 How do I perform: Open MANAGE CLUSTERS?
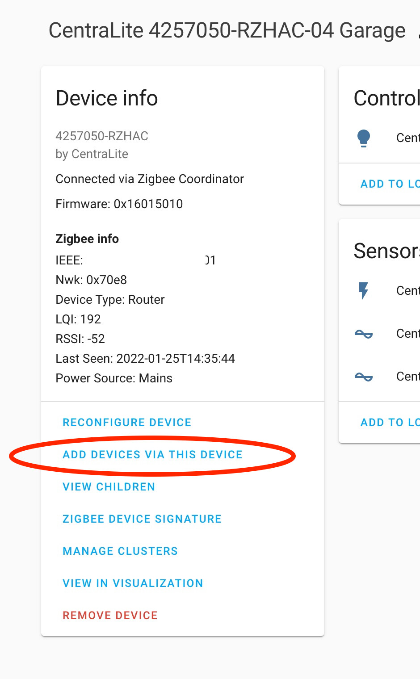click(120, 551)
